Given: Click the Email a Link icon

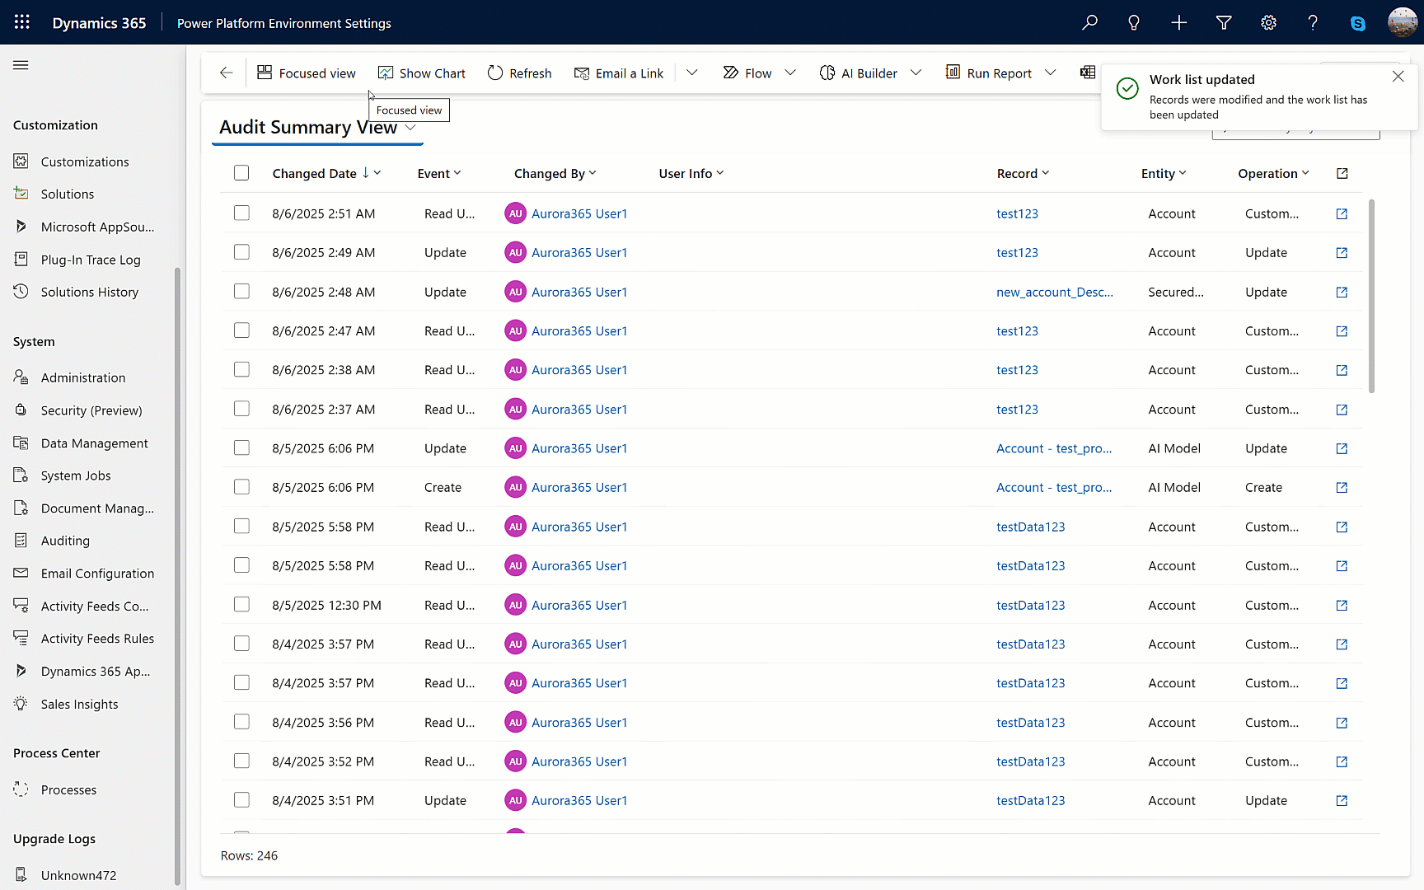Looking at the screenshot, I should [x=582, y=73].
